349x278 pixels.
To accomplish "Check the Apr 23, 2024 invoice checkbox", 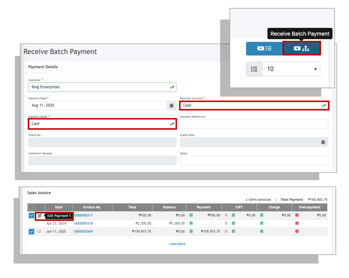I will 31,223.
